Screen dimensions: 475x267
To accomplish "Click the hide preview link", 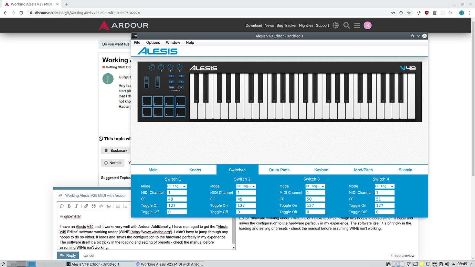I will click(402, 256).
